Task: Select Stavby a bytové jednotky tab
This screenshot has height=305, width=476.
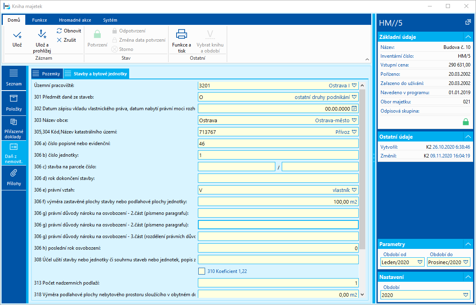Action: coord(97,74)
